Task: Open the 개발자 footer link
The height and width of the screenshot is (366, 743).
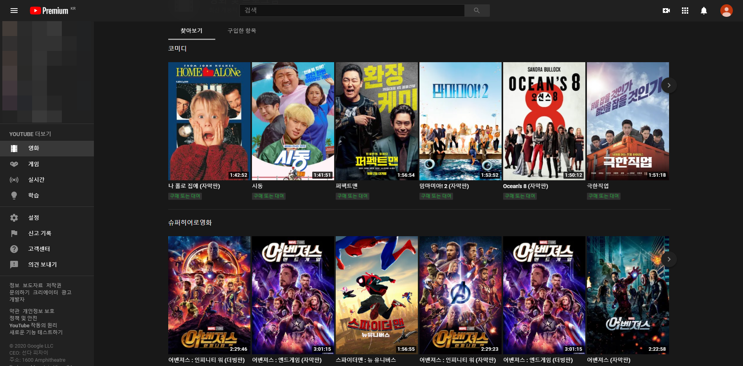Action: point(17,300)
